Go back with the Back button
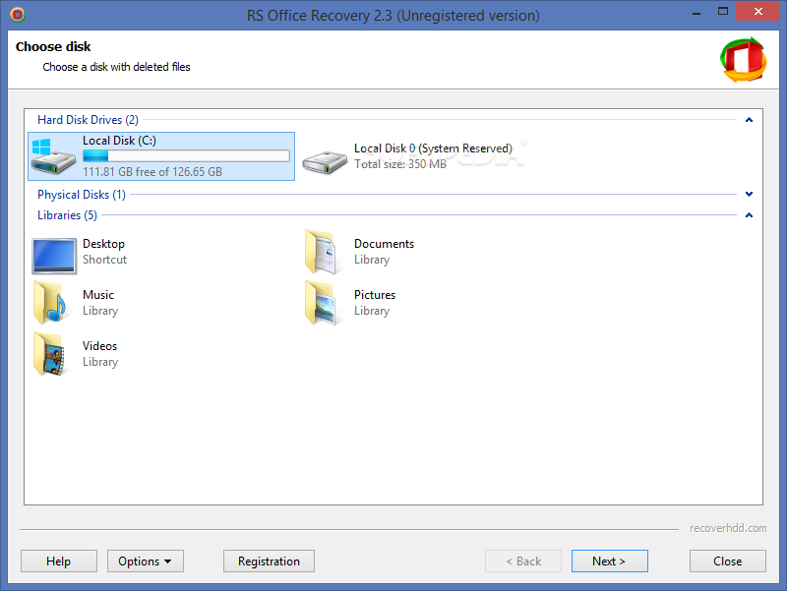 [523, 561]
